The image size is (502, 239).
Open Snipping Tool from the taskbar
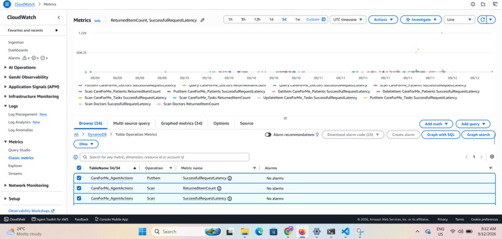pos(360,232)
